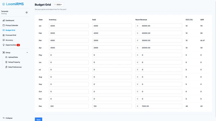This screenshot has width=216, height=121.
Task: Click the Opportunities lightbulb icon
Action: [x=4, y=45]
